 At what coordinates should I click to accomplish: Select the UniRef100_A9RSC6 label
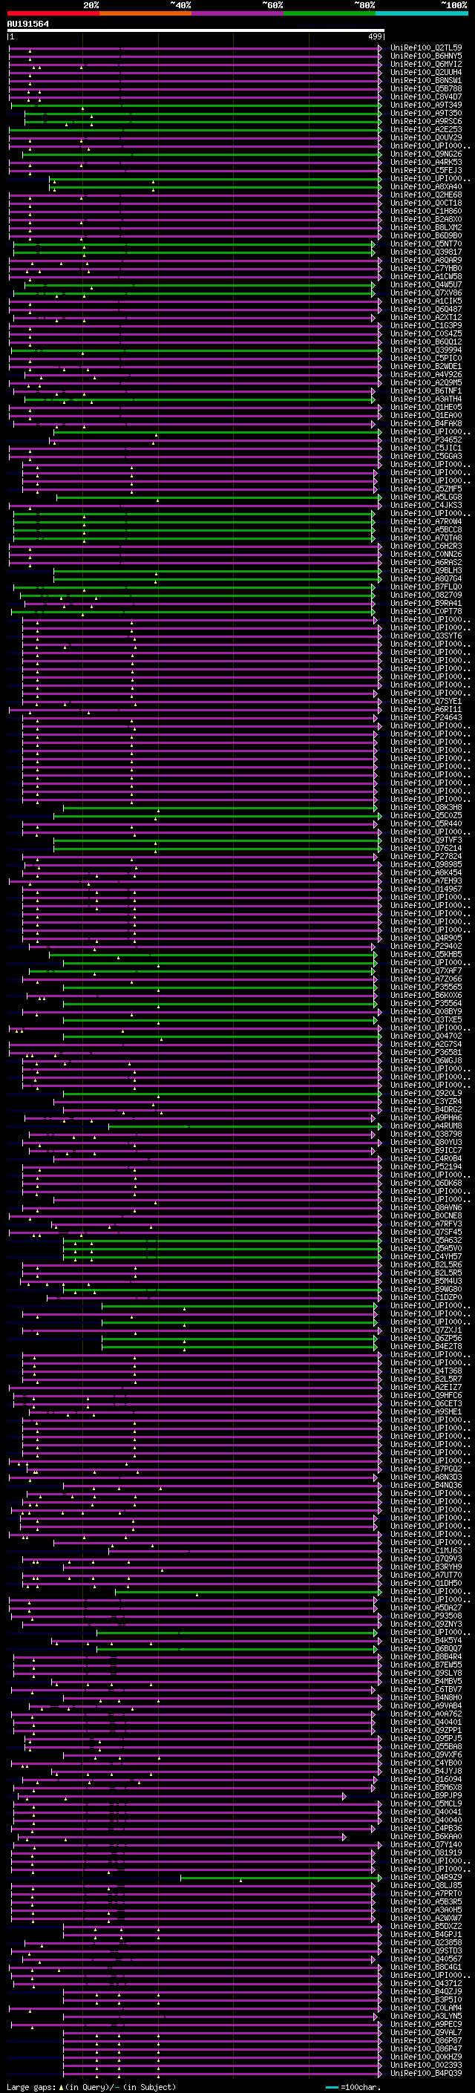(426, 122)
